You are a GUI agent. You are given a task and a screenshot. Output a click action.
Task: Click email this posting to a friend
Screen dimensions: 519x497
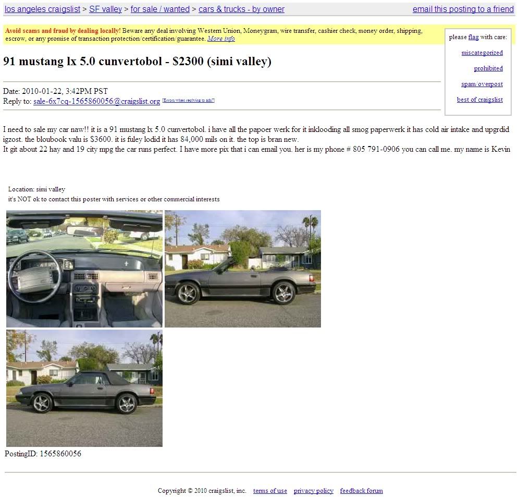pos(463,9)
